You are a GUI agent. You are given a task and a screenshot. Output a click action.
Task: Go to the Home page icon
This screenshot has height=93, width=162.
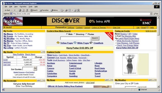pyautogui.click(x=27, y=10)
